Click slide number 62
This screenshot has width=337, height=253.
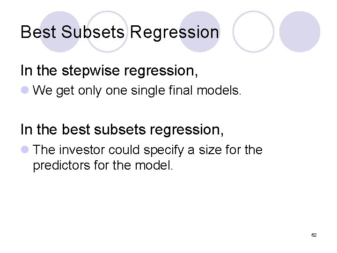(x=314, y=235)
